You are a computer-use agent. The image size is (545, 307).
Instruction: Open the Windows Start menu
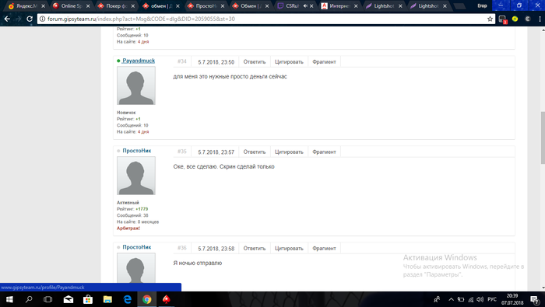[x=9, y=299]
